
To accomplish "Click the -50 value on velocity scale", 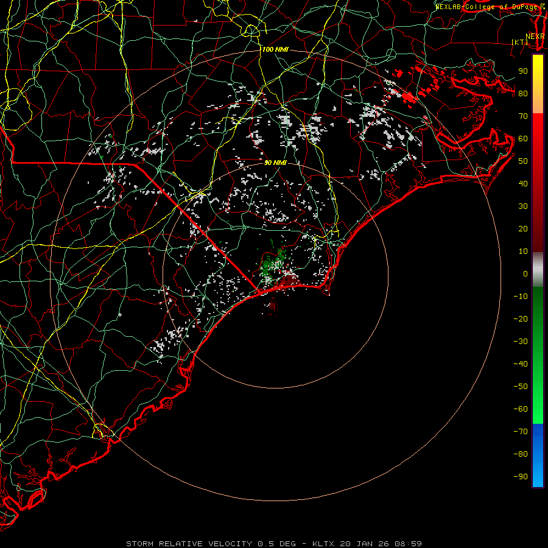I will pos(521,387).
